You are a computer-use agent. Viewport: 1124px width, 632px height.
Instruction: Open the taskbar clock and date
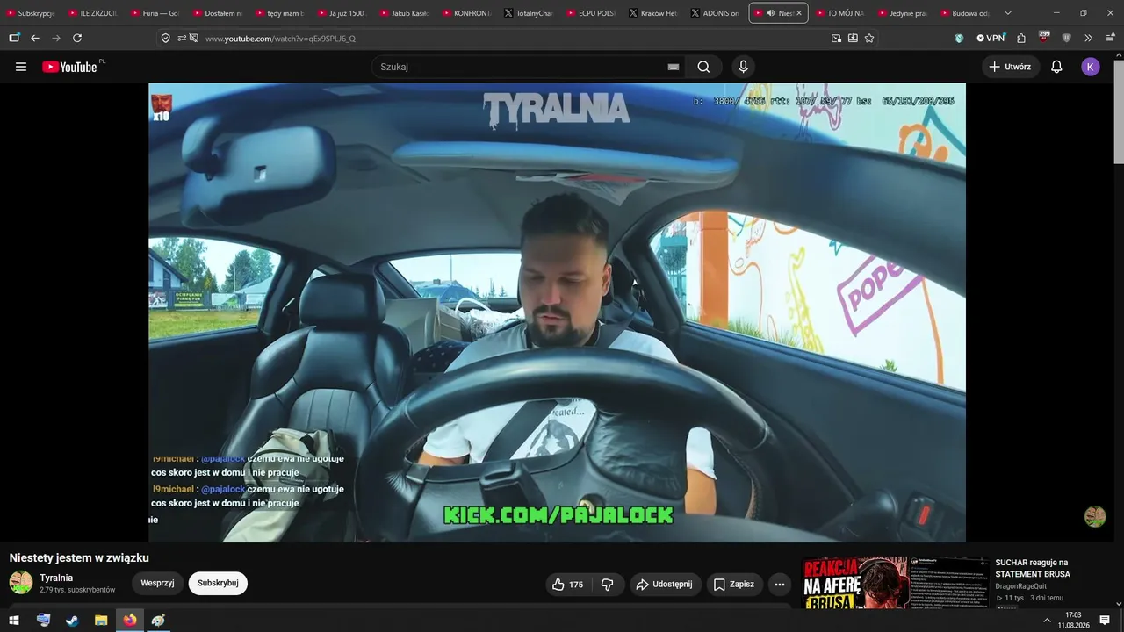[x=1073, y=621]
